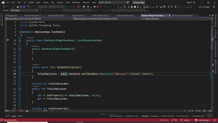Click the EmployeeApp repository button in status bar
The height and width of the screenshot is (123, 218).
click(203, 120)
